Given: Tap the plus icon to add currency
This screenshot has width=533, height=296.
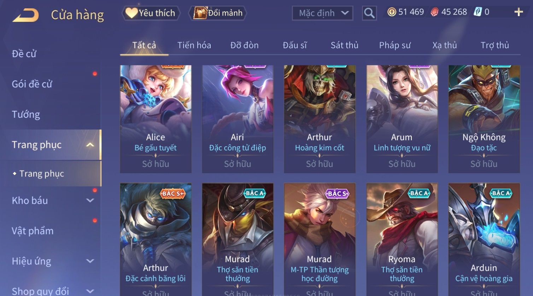Looking at the screenshot, I should (519, 12).
